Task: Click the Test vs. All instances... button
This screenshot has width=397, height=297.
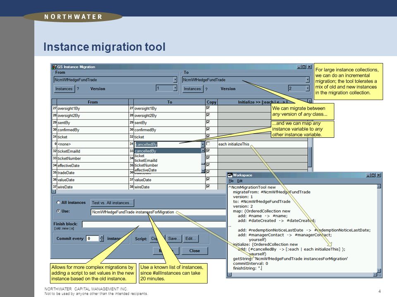Action: coord(112,203)
